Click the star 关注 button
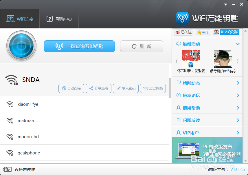248x175 pixels. [x=203, y=32]
